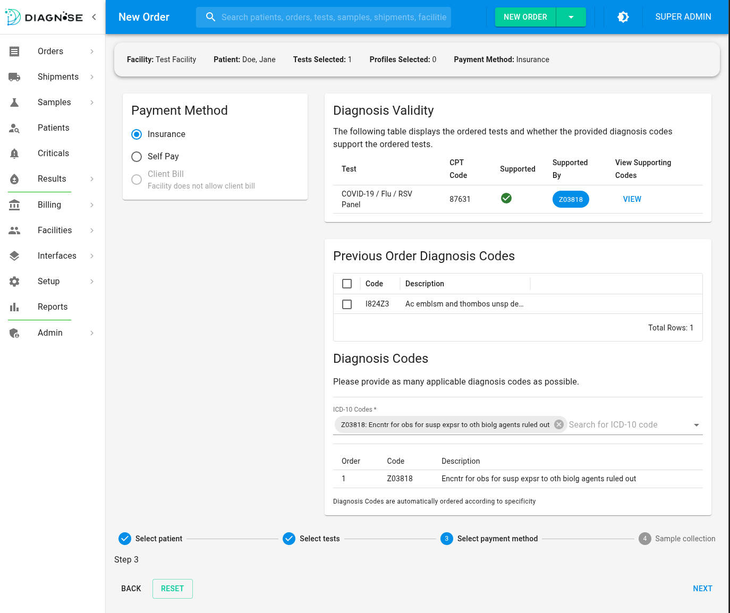Viewport: 730px width, 613px height.
Task: Remove the Z03818 code chip
Action: coord(558,424)
